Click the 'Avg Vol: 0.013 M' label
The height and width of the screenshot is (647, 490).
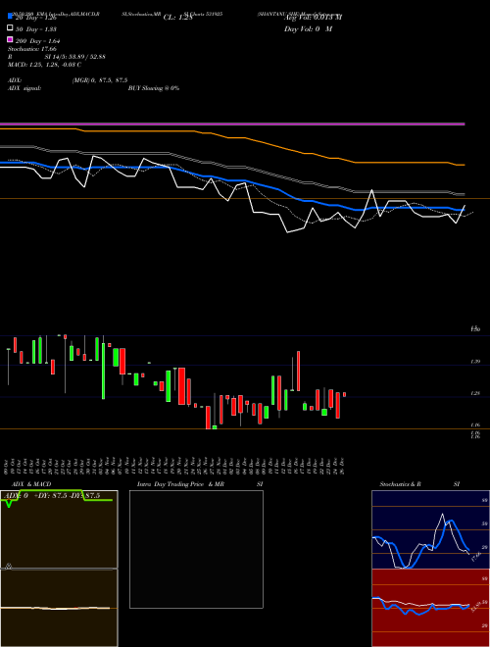pos(313,18)
